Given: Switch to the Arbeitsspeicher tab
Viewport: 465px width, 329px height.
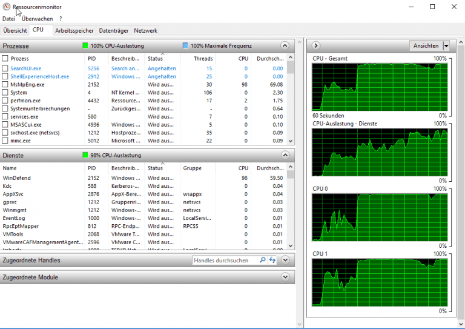Looking at the screenshot, I should point(74,30).
